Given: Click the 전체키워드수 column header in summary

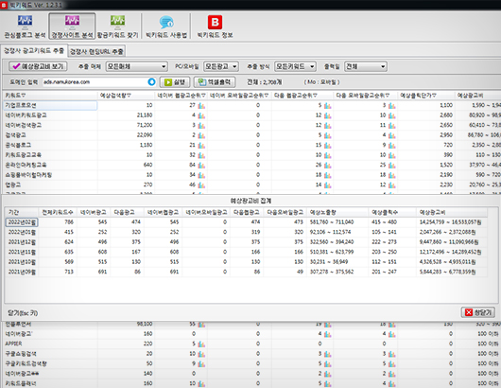Looking at the screenshot, I should click(58, 212).
